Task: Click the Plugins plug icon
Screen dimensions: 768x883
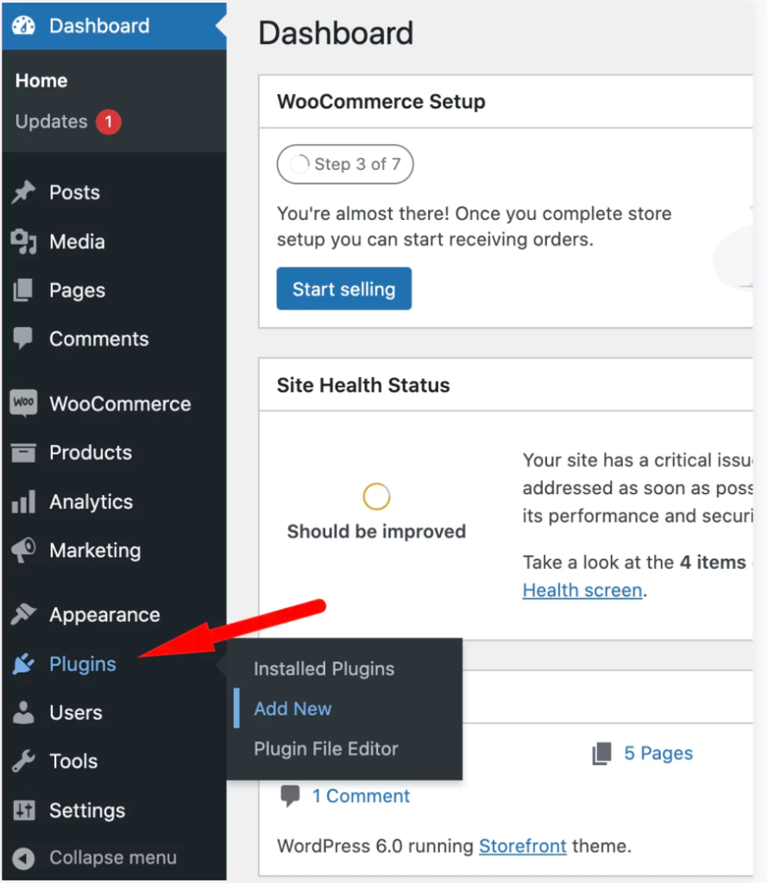Action: coord(23,663)
